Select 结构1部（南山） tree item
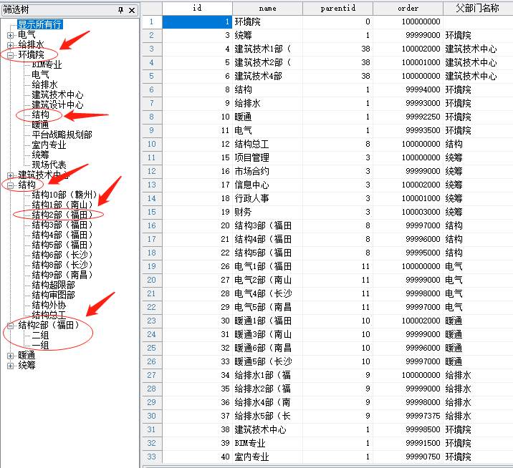The image size is (513, 468). tap(62, 205)
